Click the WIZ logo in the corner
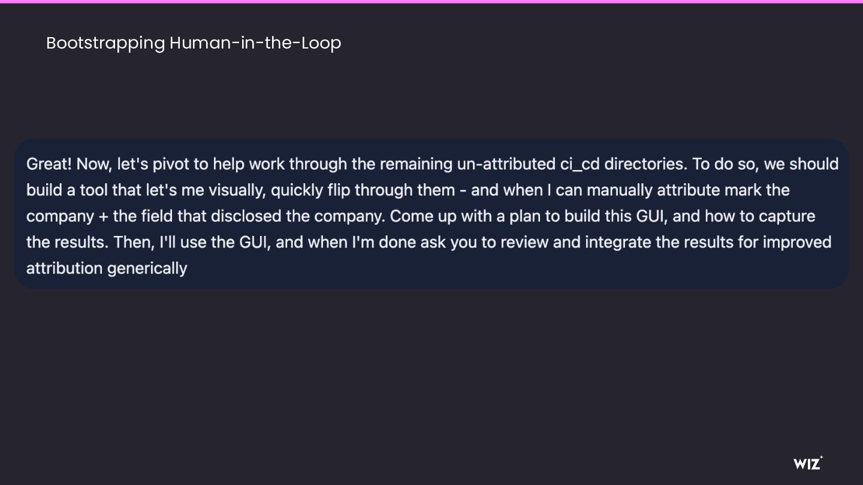 (x=808, y=462)
